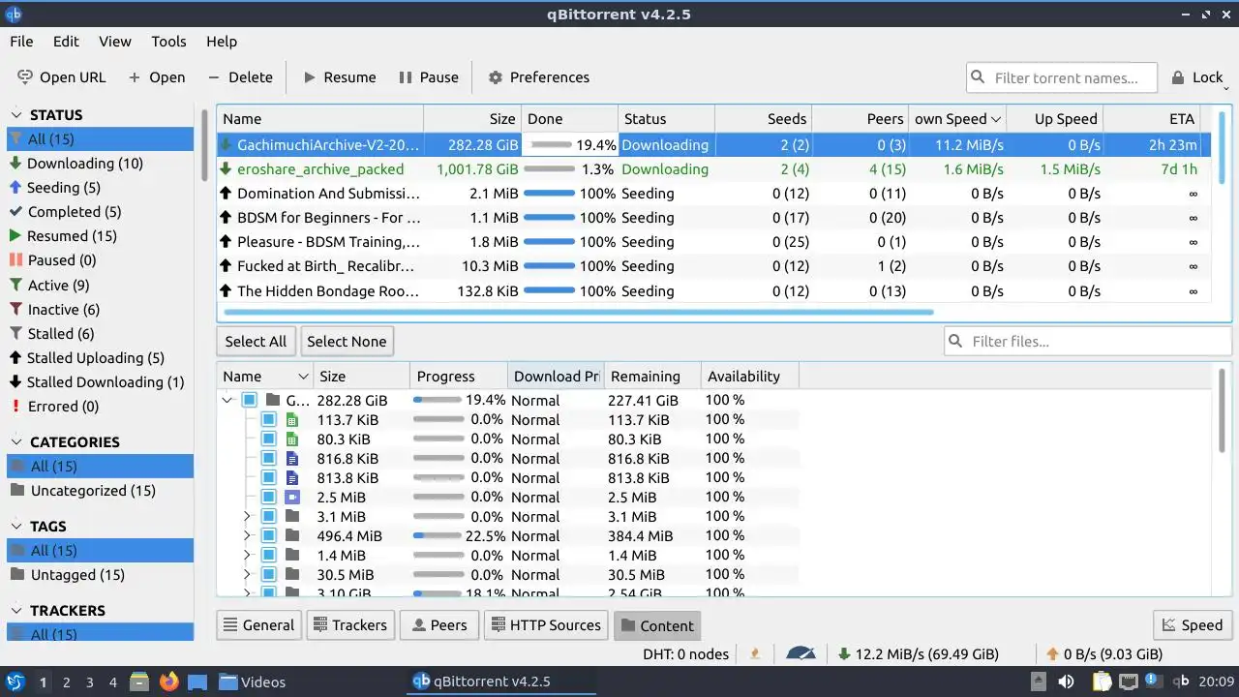Toggle checkbox for the 30.5 MiB folder
The height and width of the screenshot is (697, 1239).
269,575
